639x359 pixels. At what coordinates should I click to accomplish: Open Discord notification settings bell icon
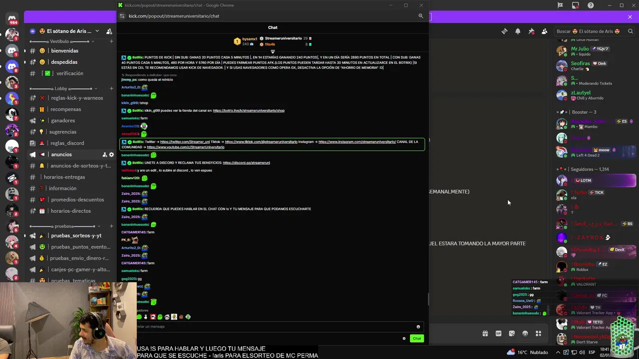pyautogui.click(x=518, y=31)
